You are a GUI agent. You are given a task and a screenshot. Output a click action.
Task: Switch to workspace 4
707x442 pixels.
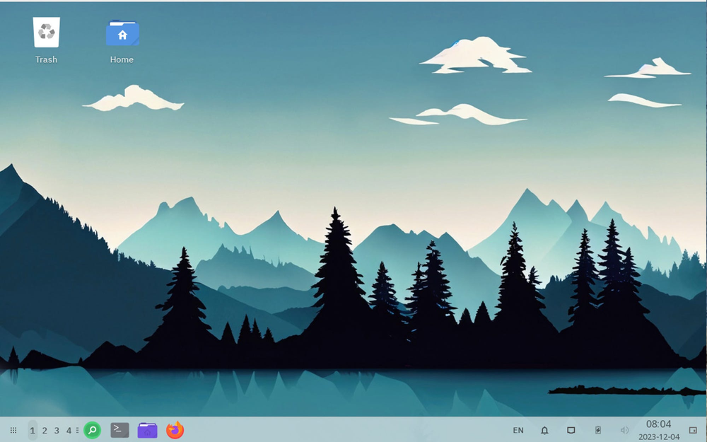click(x=69, y=431)
